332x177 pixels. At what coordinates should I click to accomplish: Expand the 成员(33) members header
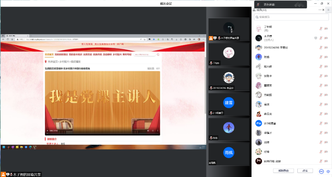point(261,10)
